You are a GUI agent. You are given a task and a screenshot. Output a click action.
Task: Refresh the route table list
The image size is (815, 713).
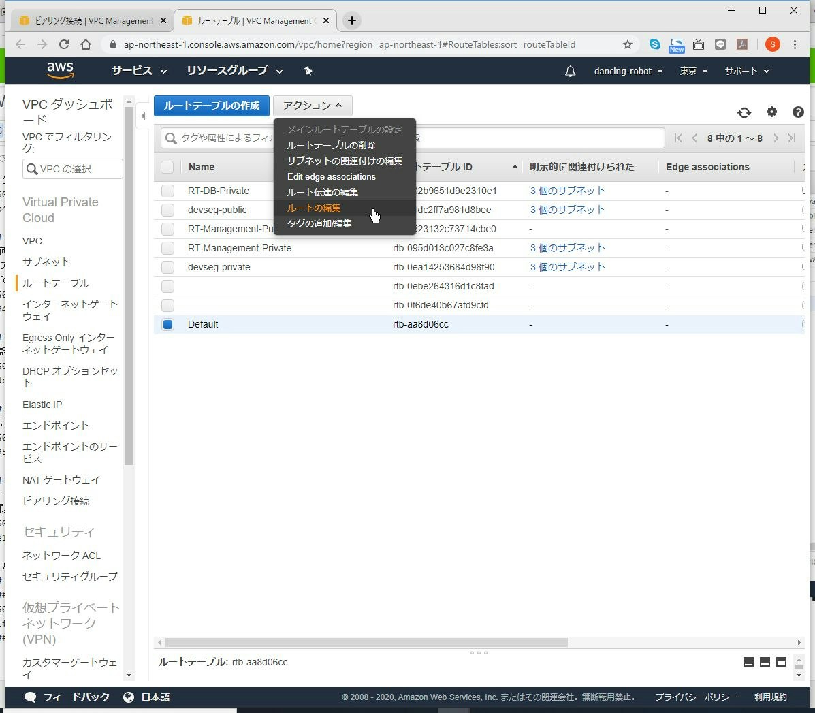[x=744, y=112]
